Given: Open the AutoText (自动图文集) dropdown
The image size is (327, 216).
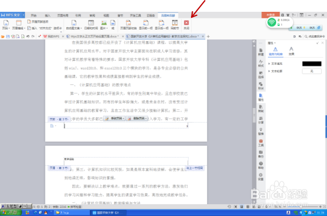Looking at the screenshot, I should [x=74, y=25].
